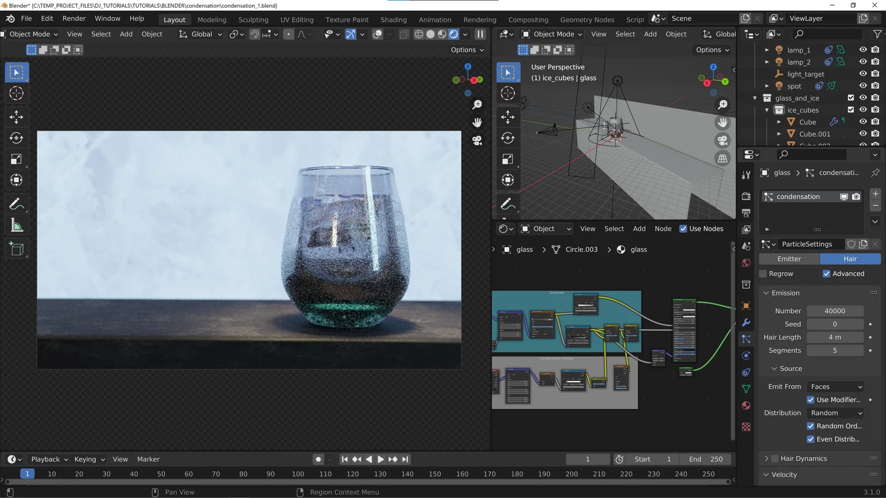Switch to the Shading workspace tab

(x=393, y=19)
